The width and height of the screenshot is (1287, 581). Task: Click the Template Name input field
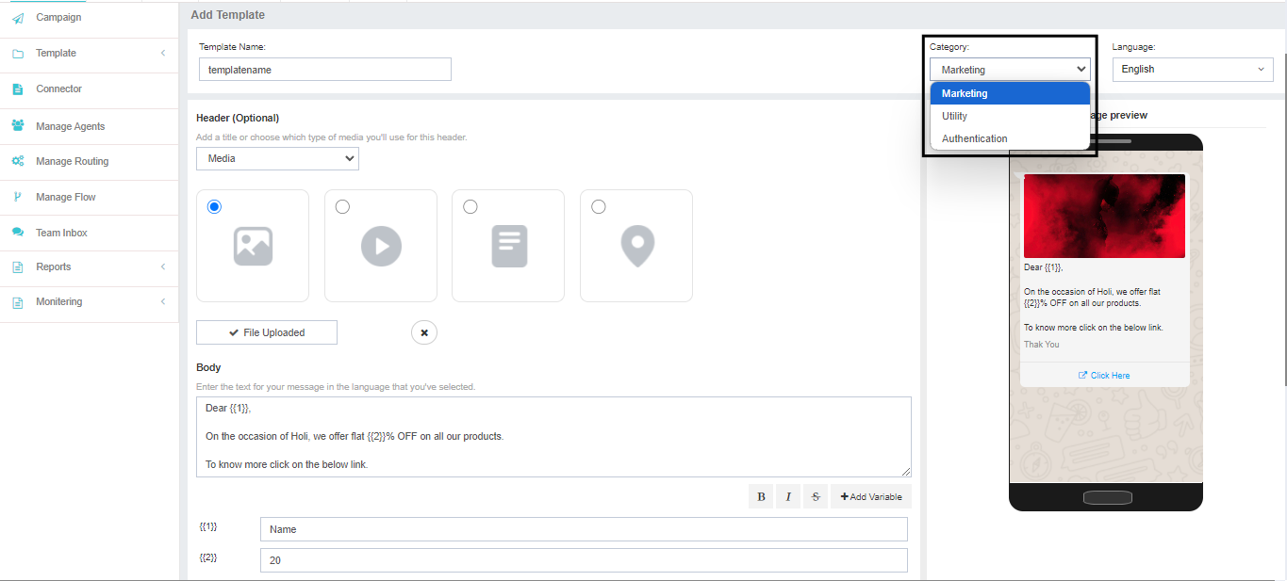324,70
